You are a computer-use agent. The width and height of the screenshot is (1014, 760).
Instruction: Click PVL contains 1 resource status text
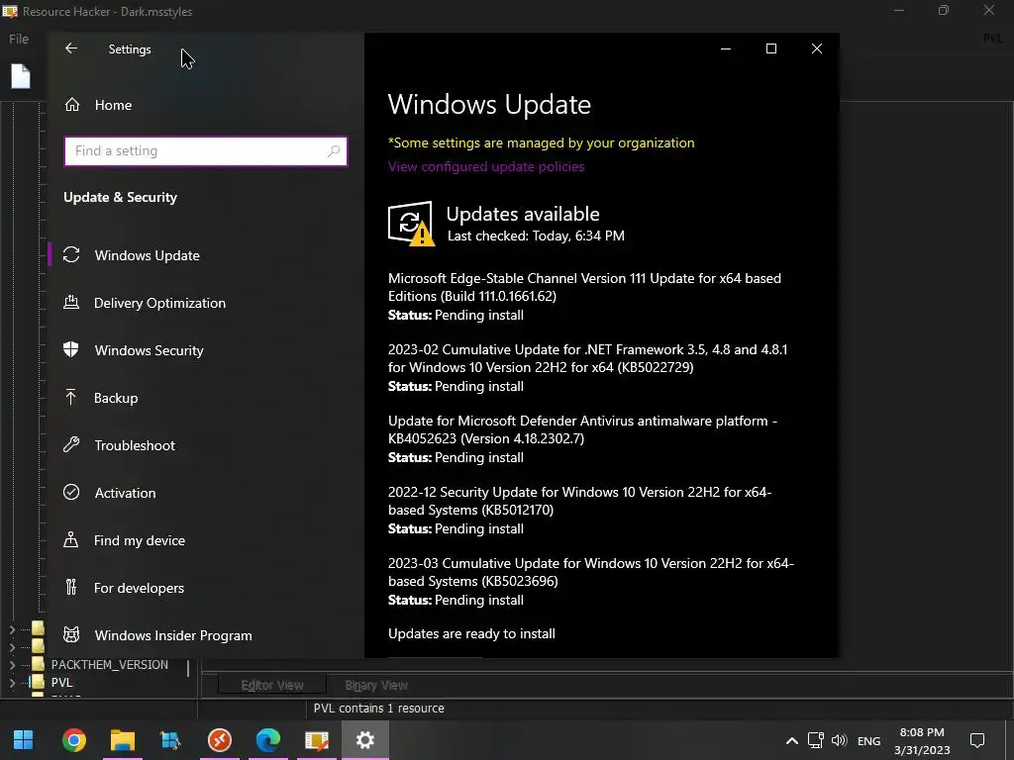click(x=379, y=709)
